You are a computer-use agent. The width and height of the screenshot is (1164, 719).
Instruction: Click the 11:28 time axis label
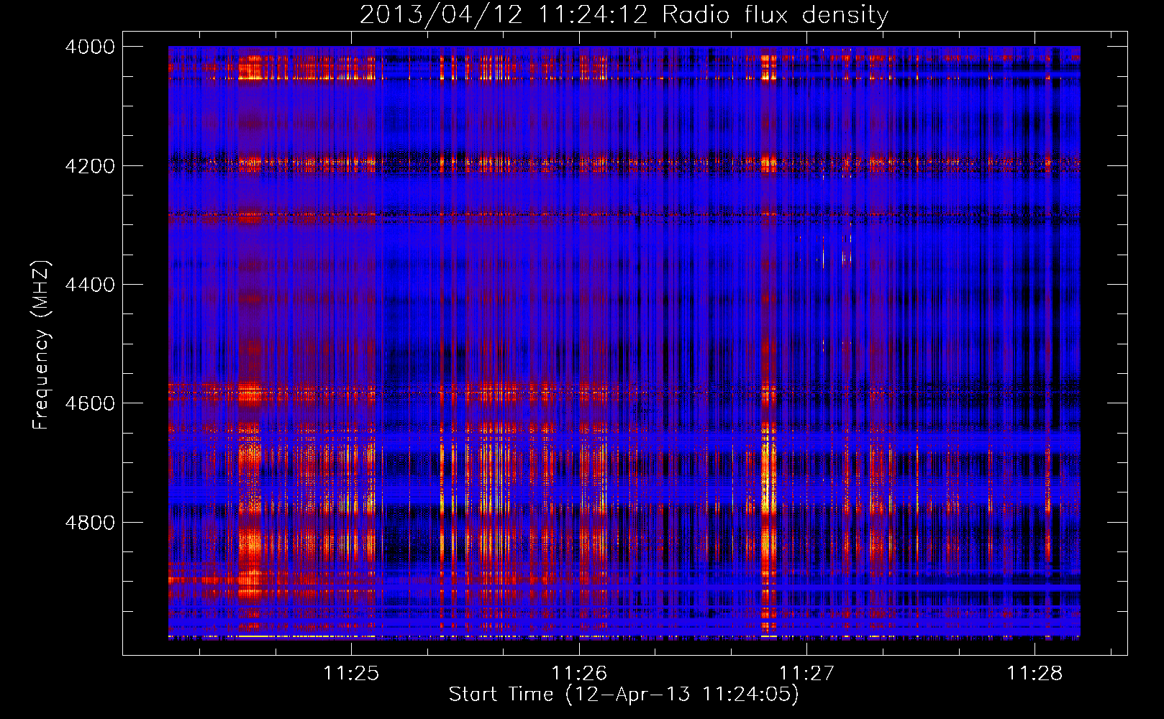click(1035, 673)
